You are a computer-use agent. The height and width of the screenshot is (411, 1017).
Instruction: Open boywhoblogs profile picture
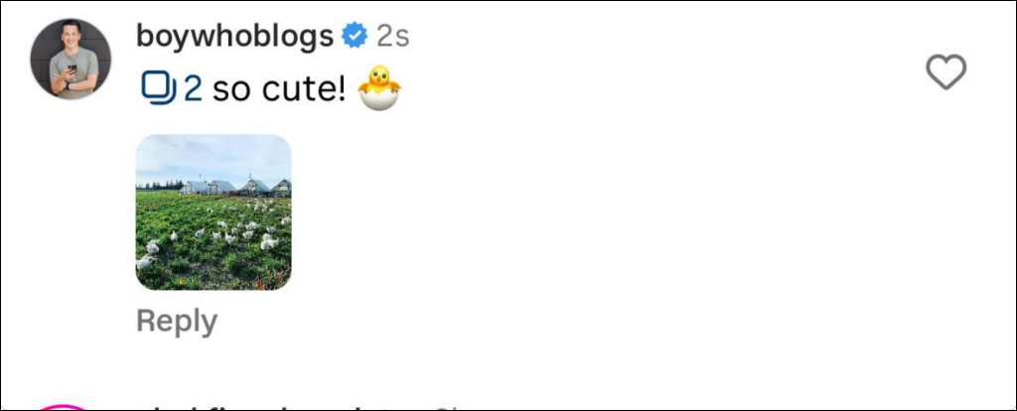pos(72,59)
